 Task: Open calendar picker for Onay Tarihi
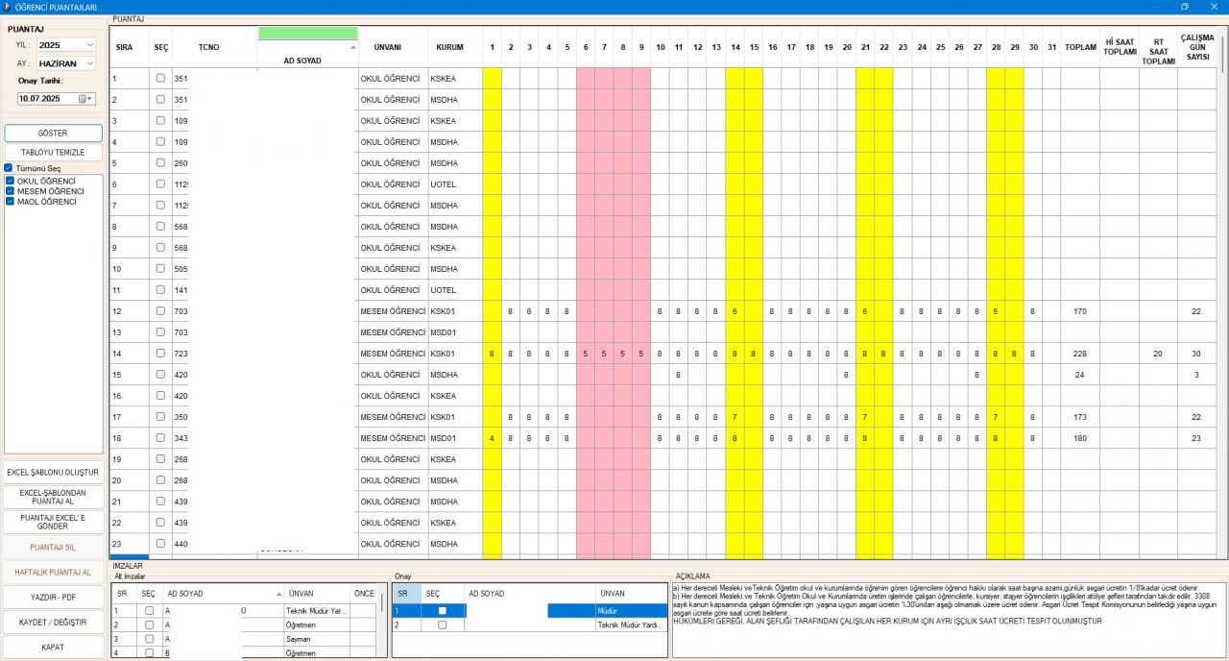pos(86,99)
